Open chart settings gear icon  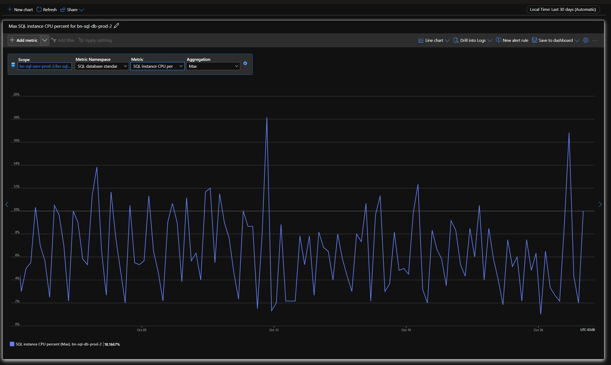[x=586, y=40]
